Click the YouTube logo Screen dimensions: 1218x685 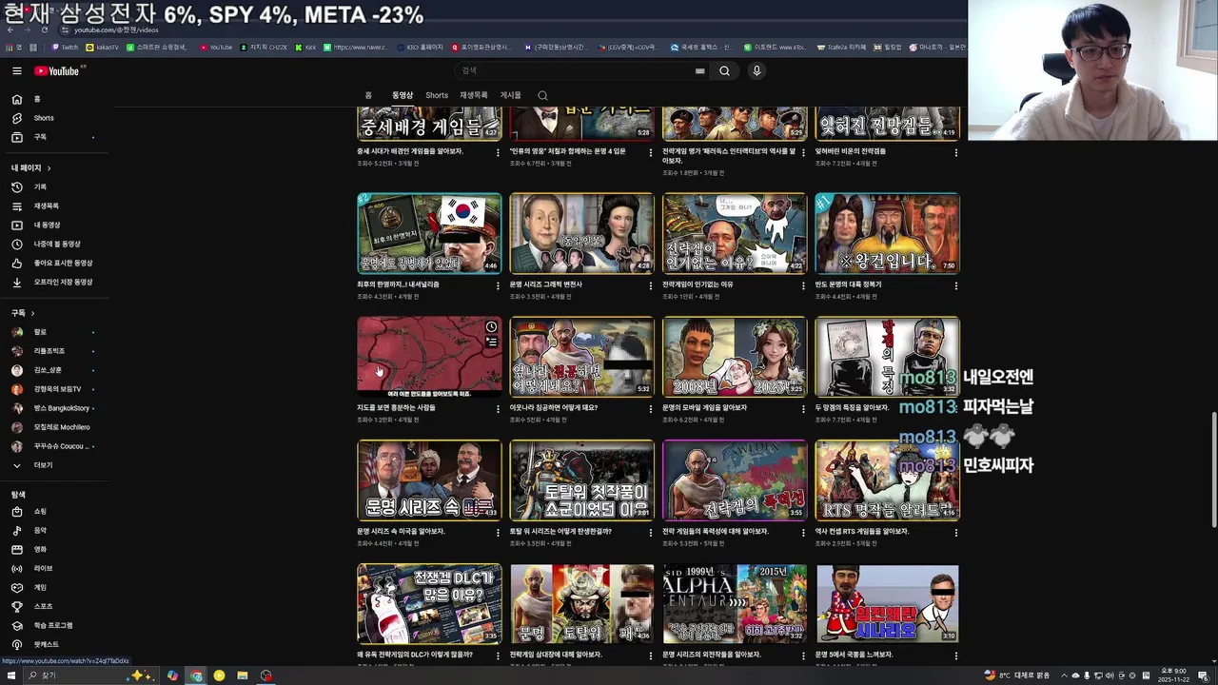[57, 70]
